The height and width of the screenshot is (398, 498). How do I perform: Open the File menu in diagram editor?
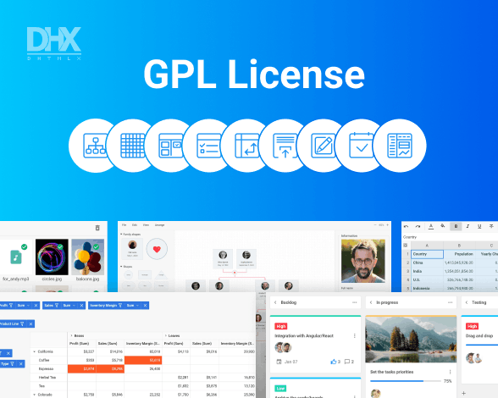[x=125, y=225]
